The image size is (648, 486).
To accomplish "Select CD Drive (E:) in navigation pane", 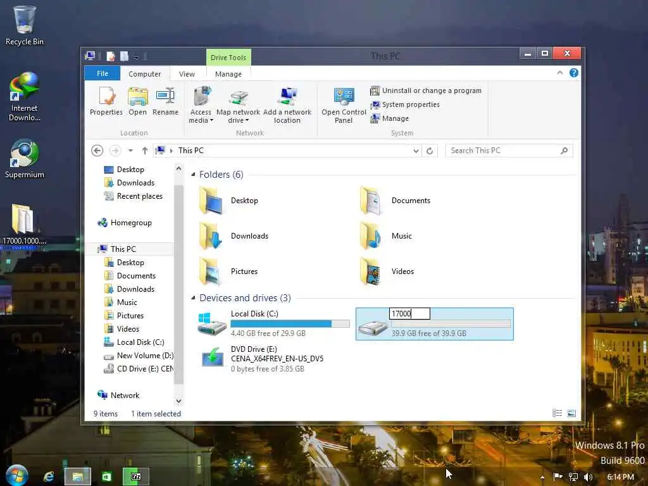I will (x=139, y=369).
